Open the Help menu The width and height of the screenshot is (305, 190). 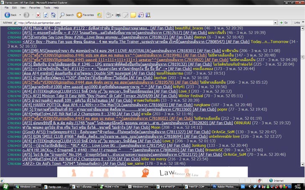coord(56,8)
